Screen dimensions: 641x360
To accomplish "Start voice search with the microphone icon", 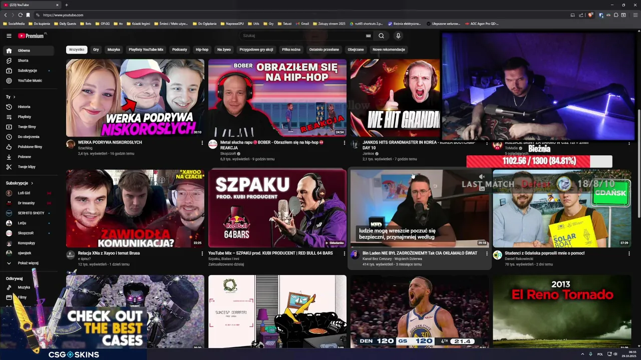I will coord(398,35).
